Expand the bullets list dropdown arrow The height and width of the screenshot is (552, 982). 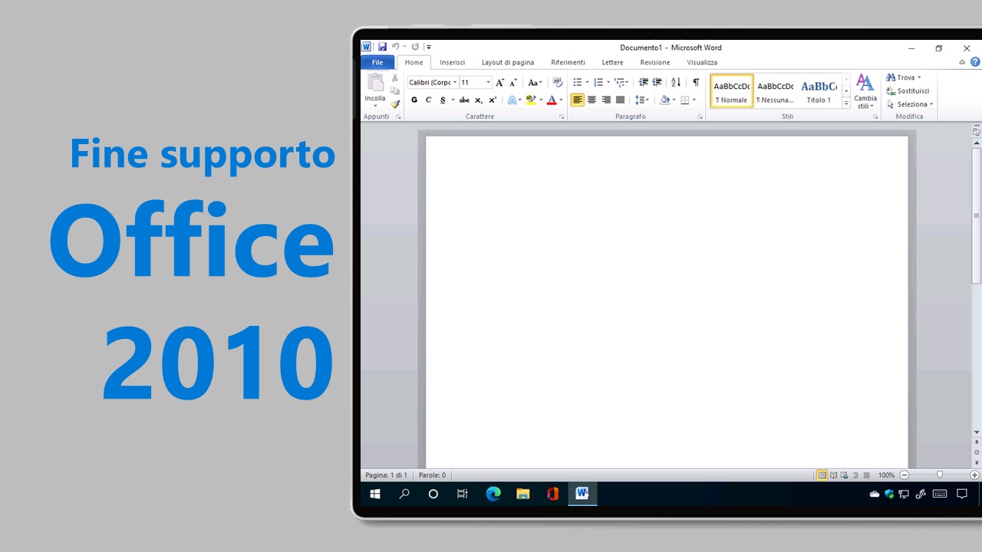click(x=587, y=82)
